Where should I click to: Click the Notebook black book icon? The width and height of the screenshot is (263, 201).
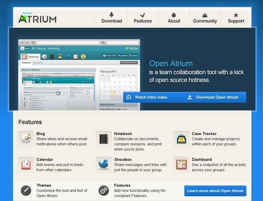104,139
